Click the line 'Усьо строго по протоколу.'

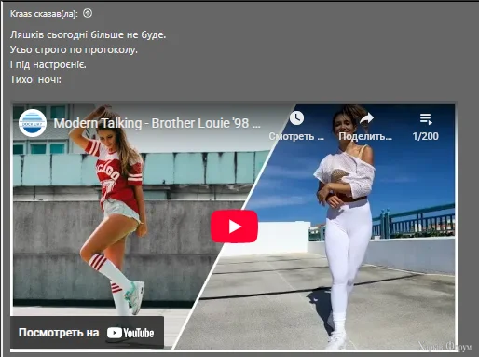coord(74,49)
